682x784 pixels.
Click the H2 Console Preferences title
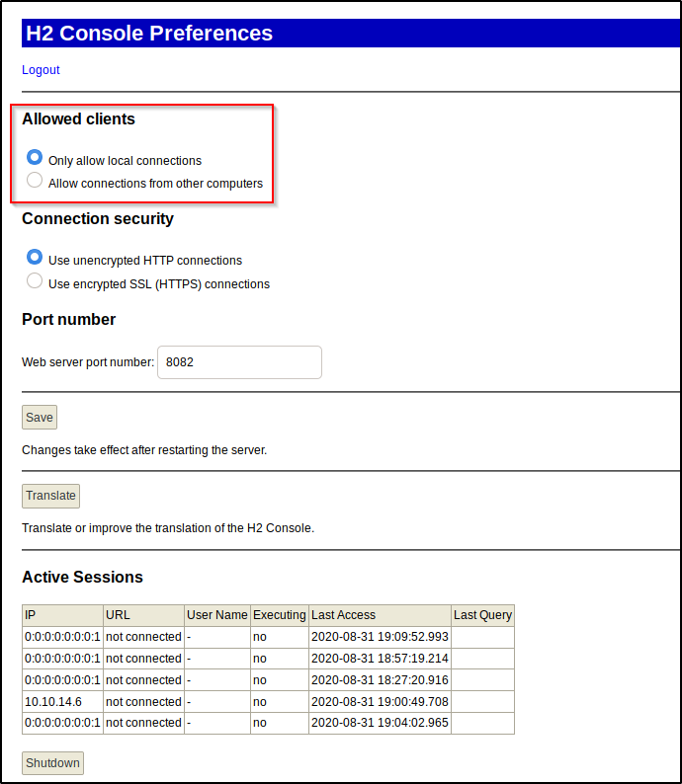coord(149,34)
